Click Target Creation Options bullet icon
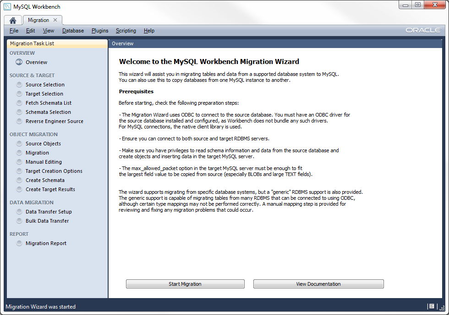 (19, 171)
